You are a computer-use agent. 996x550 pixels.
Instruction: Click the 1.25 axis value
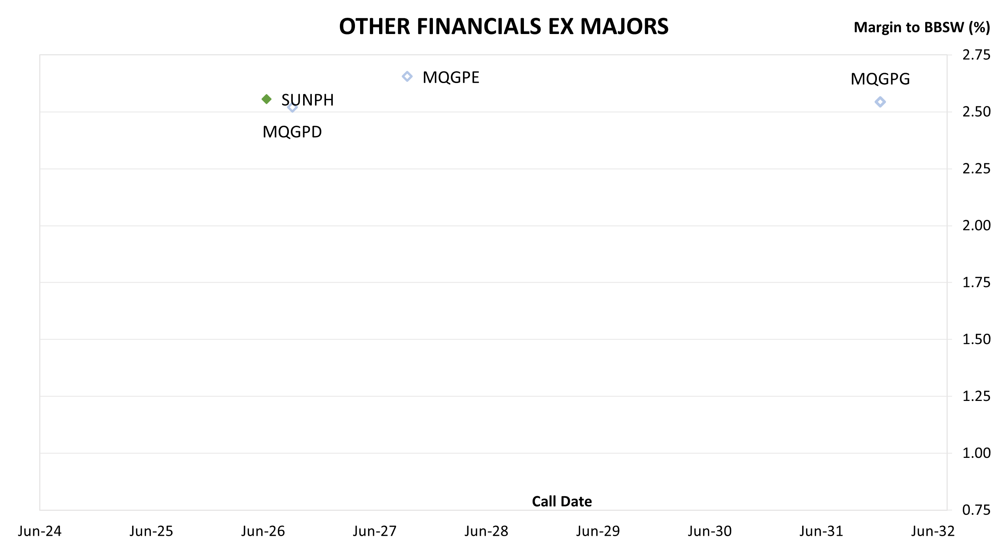point(976,396)
